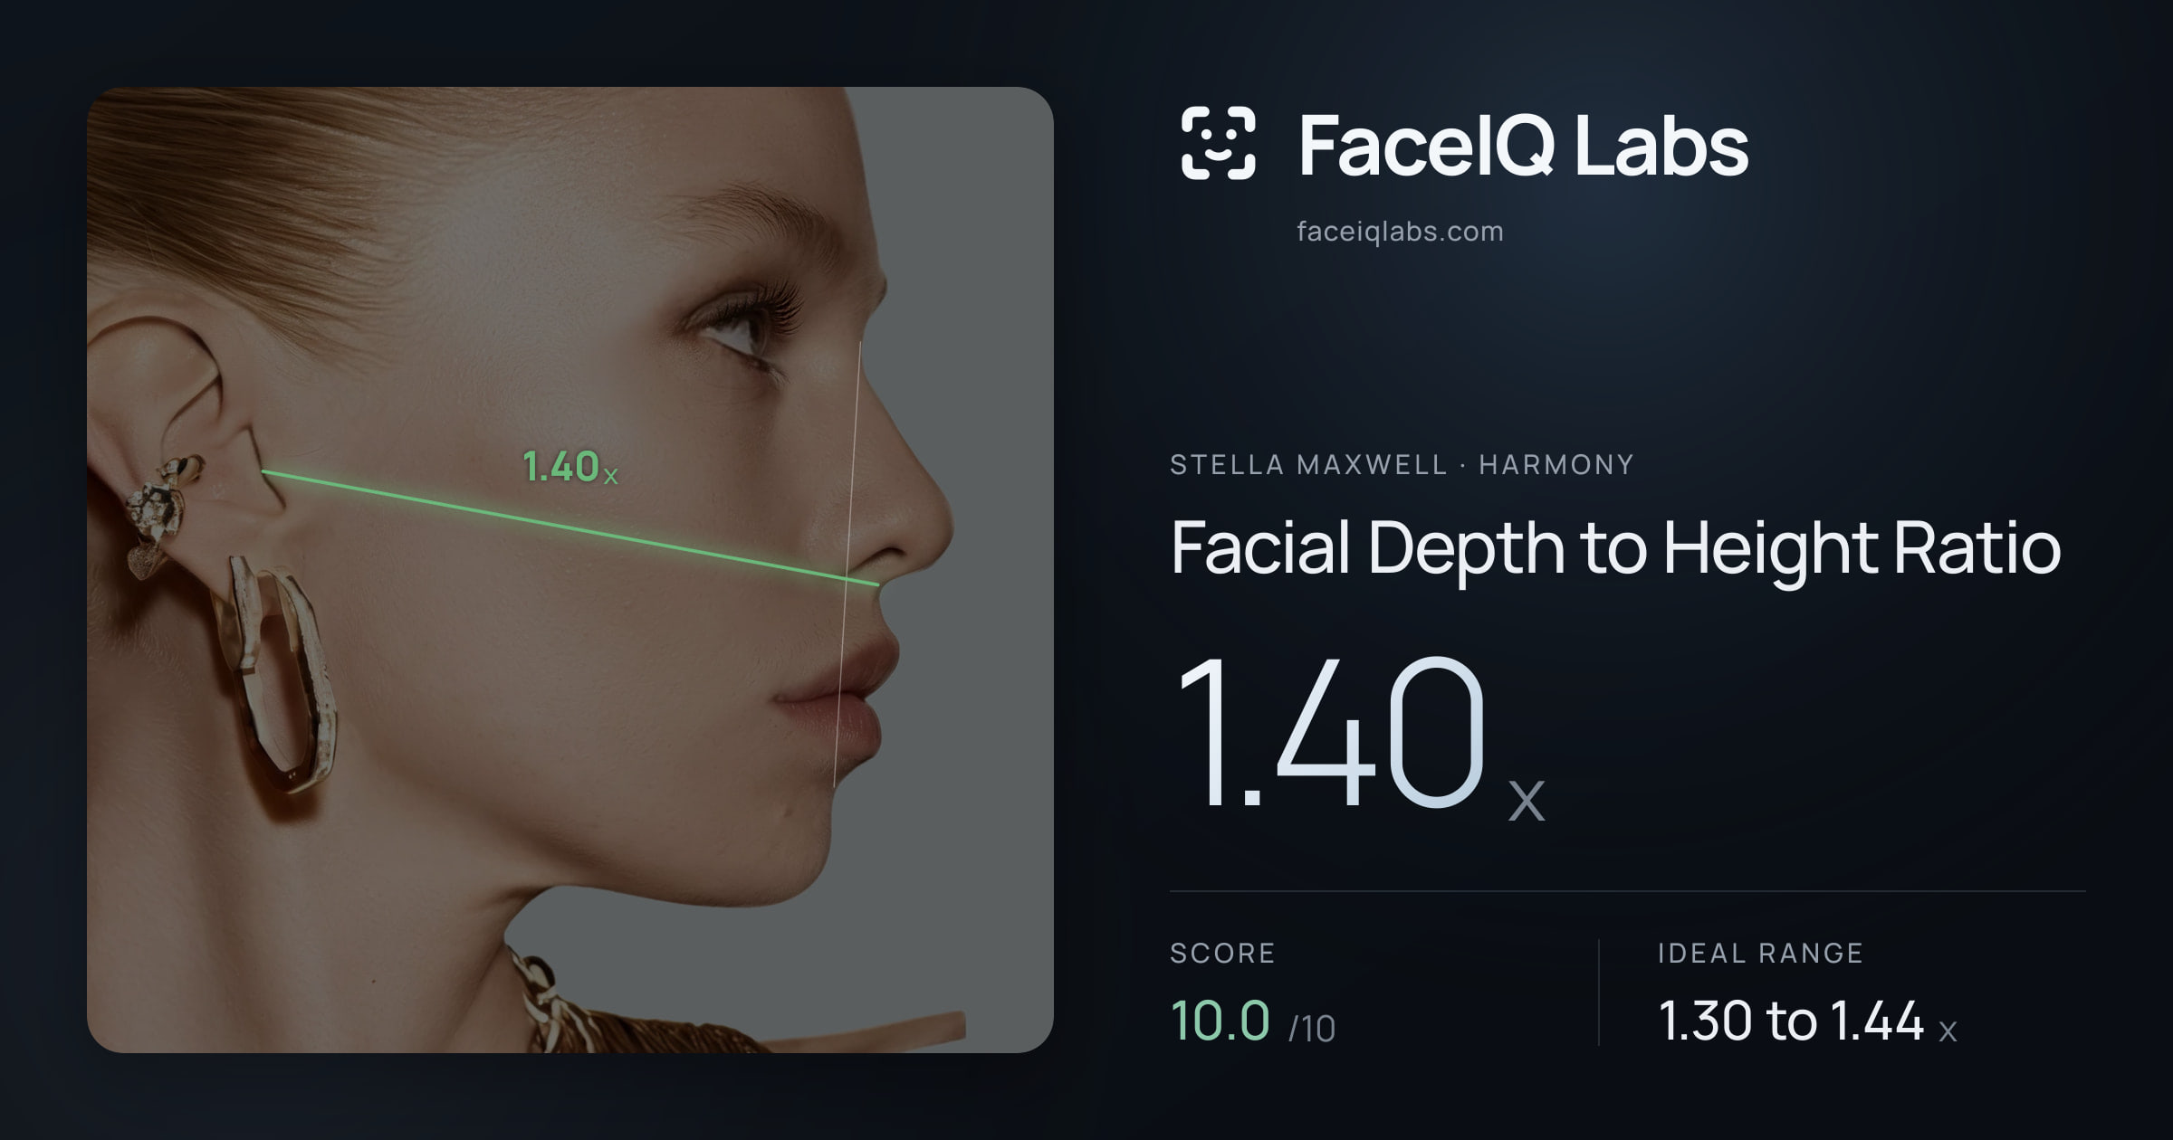
Task: Click the FaceIQ Labs face-scan logo icon
Action: click(1218, 143)
